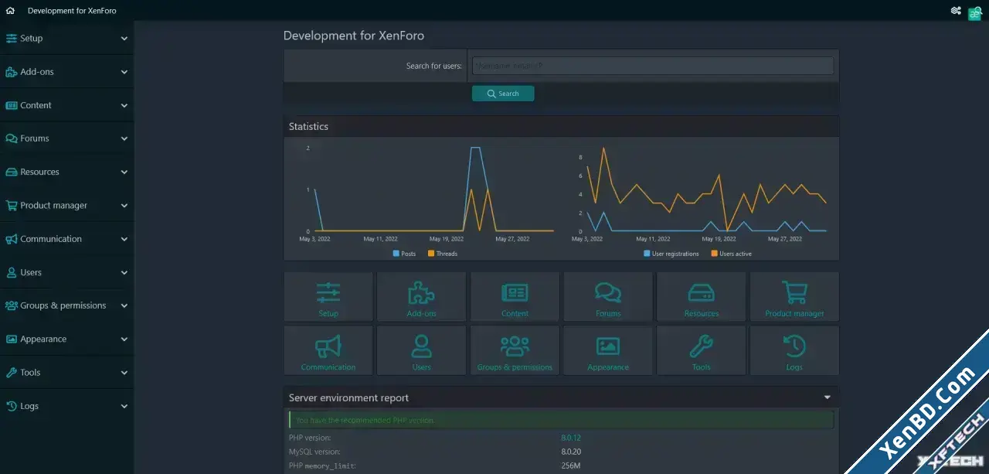Open the Resources tile in the dashboard grid
989x474 pixels.
(x=701, y=297)
